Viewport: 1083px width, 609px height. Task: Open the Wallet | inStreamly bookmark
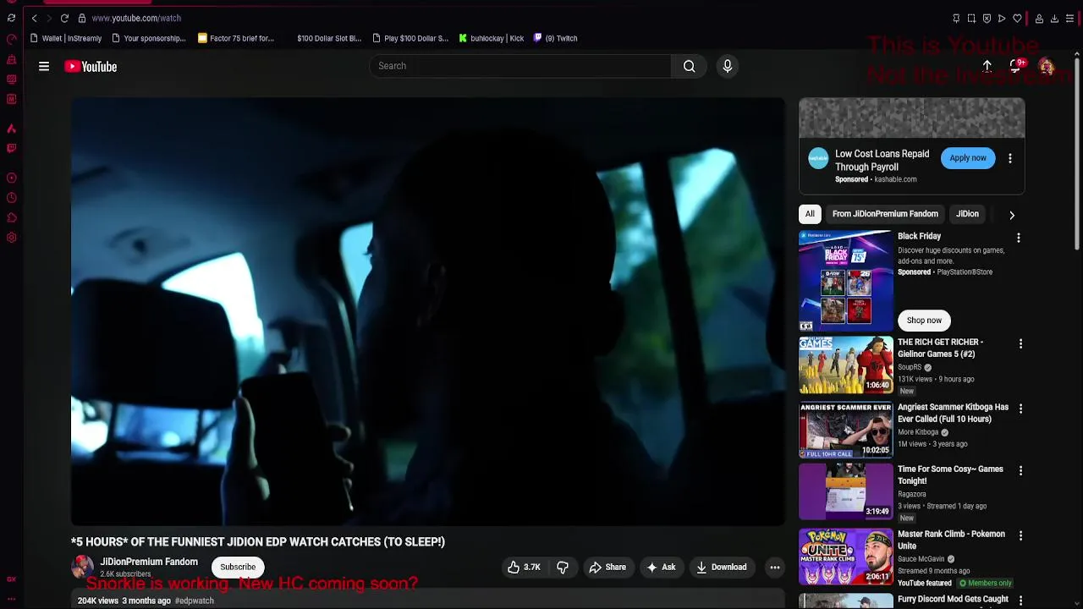66,38
